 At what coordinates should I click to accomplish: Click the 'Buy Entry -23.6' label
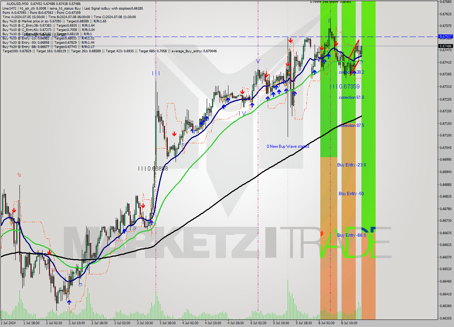tap(351, 165)
